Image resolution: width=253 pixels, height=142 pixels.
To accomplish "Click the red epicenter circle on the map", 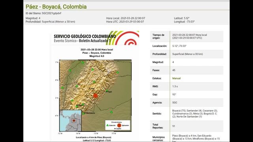I will [96, 95].
